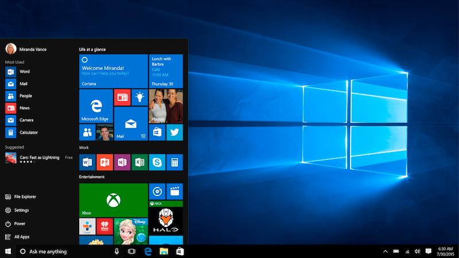The height and width of the screenshot is (258, 459).
Task: Launch Excel tile in Work group
Action: [139, 162]
